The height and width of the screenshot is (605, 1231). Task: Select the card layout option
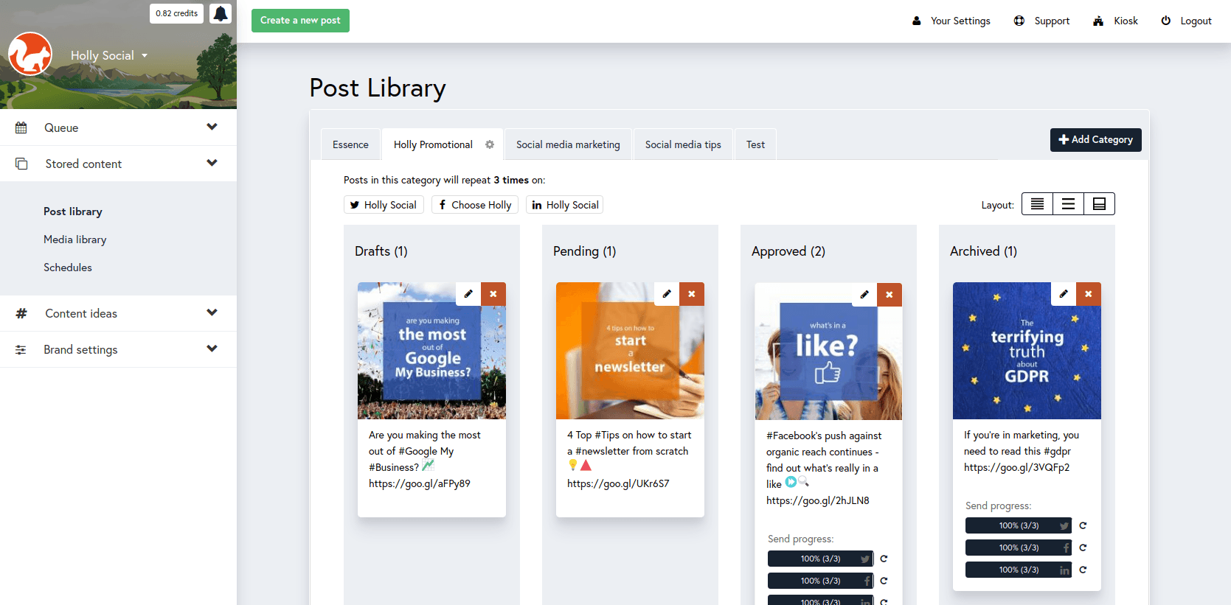(1099, 204)
